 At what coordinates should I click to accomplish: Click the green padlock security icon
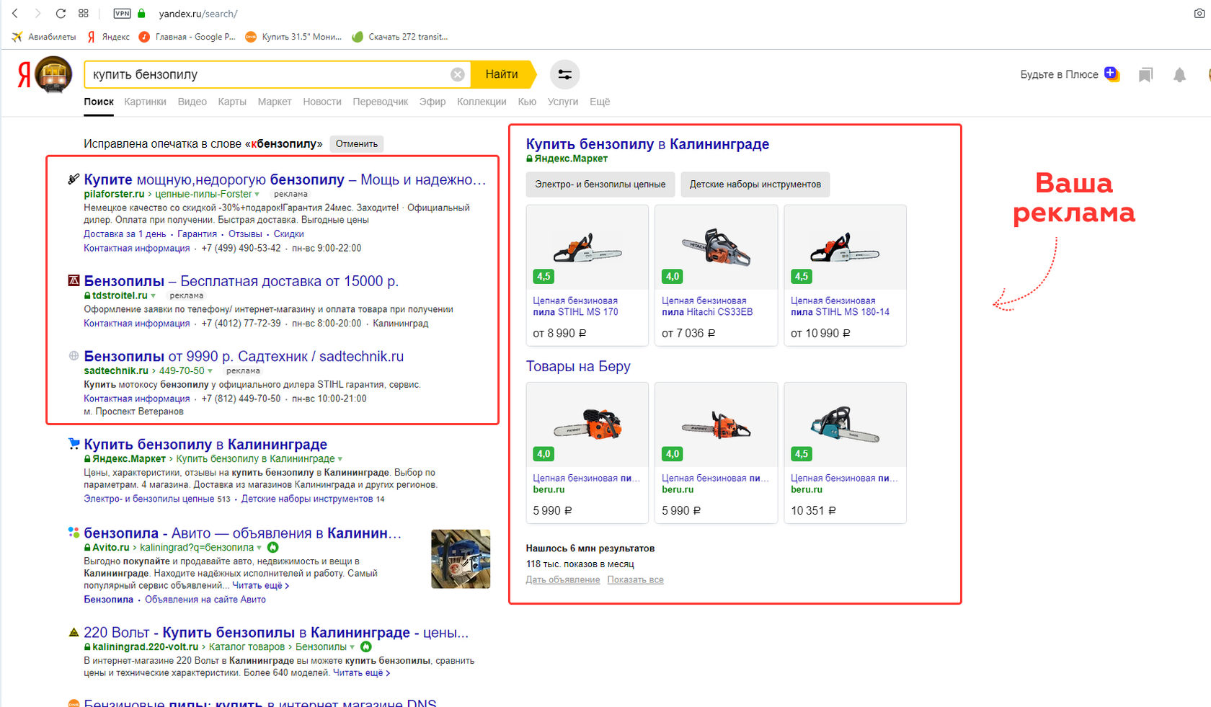141,13
